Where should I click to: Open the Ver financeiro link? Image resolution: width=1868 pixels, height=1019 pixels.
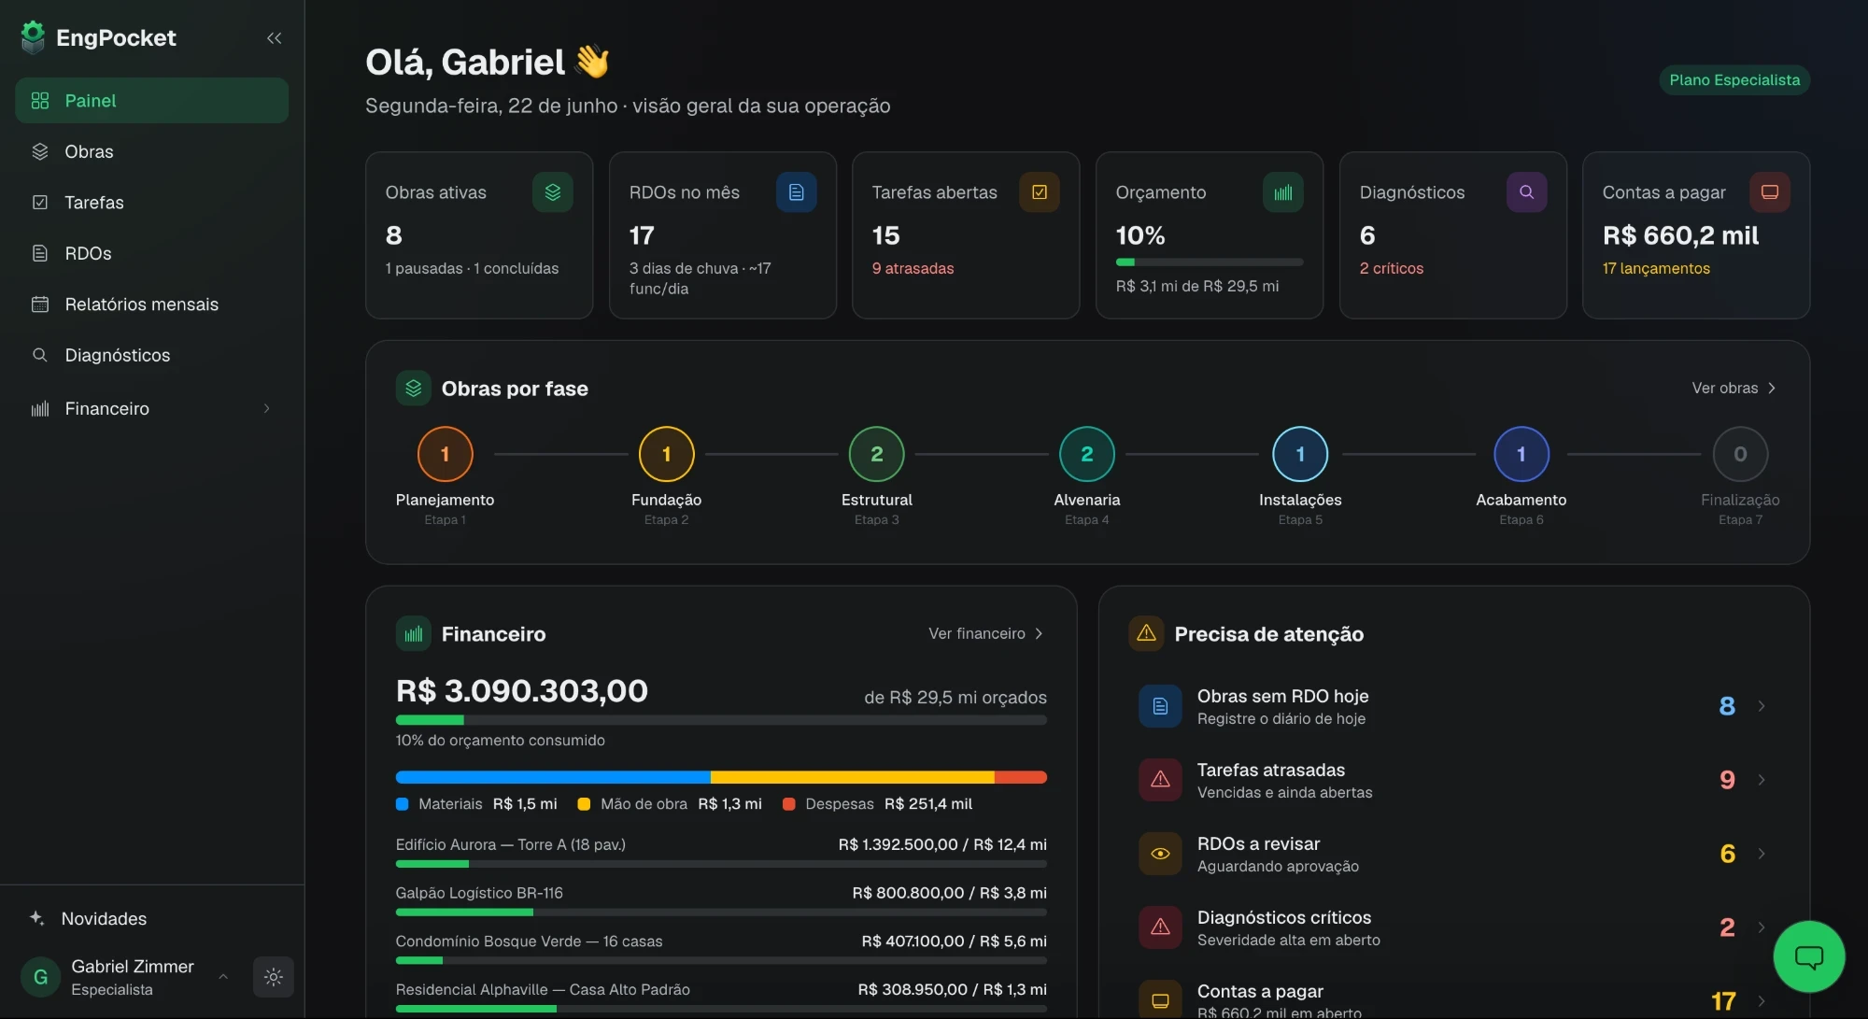pyautogui.click(x=986, y=633)
